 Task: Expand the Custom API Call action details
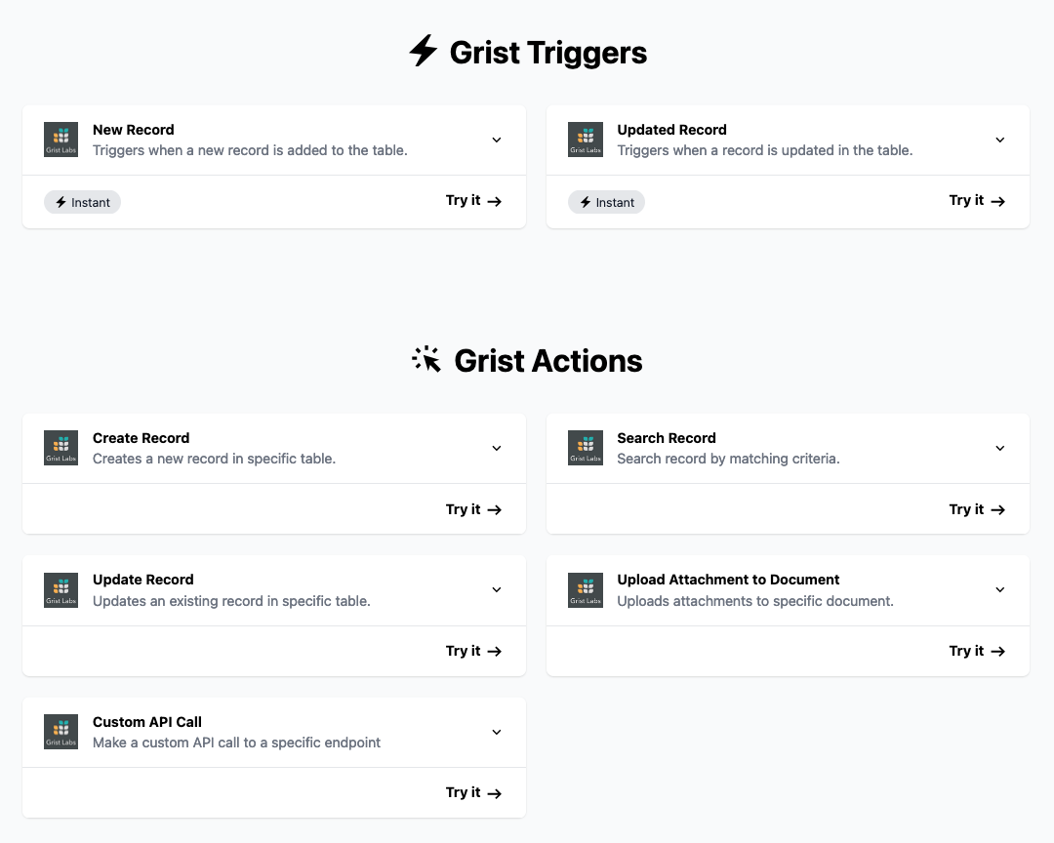point(497,732)
